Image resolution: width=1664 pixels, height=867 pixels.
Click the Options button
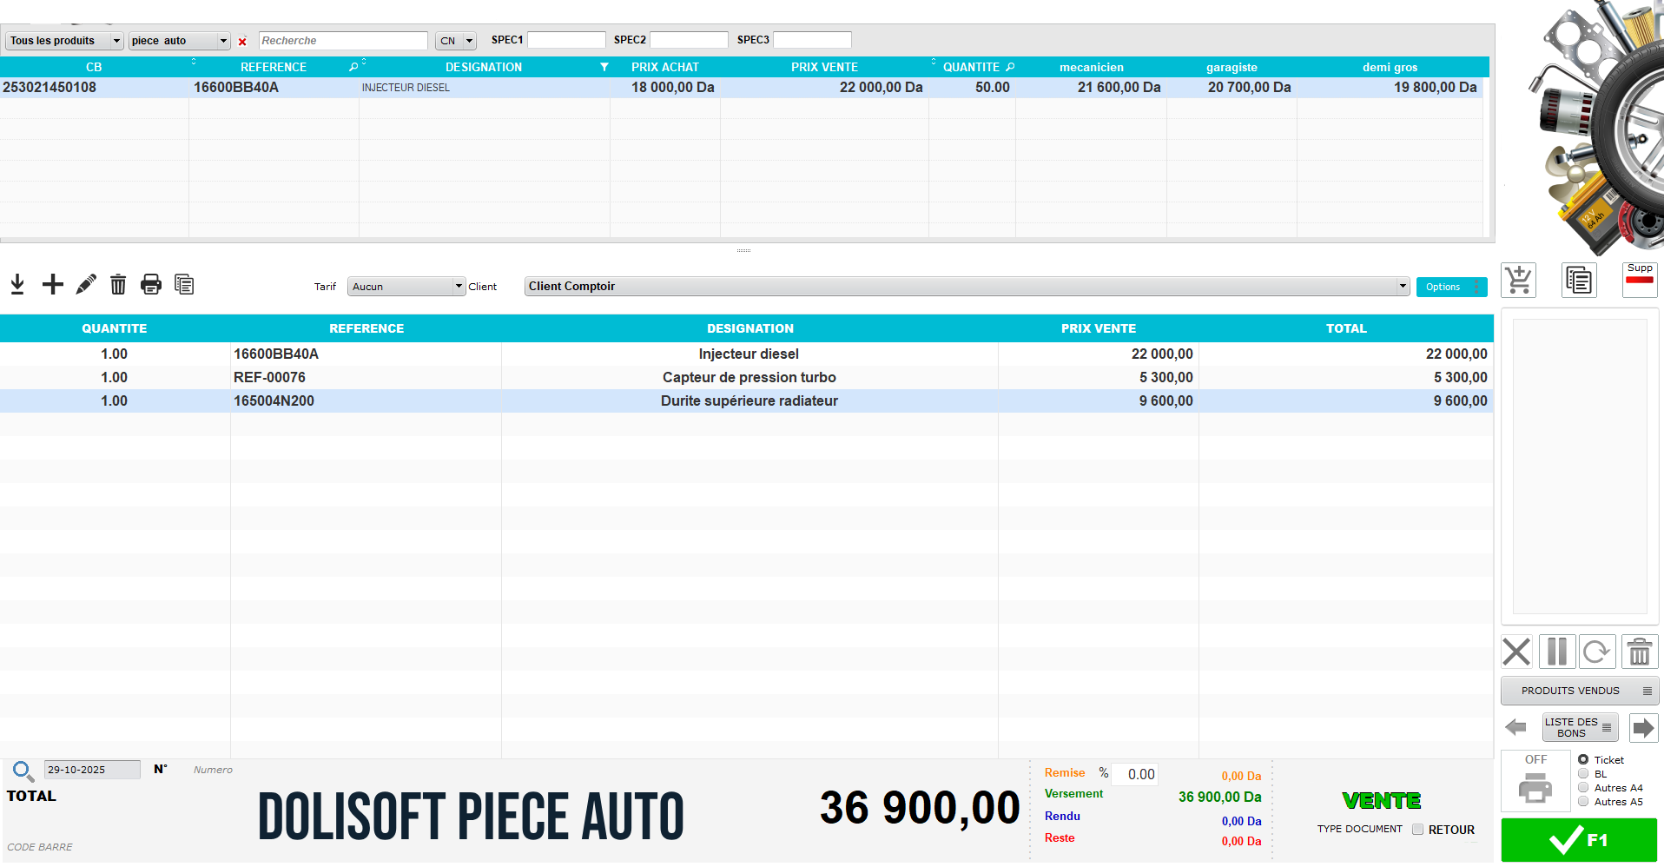coord(1450,287)
